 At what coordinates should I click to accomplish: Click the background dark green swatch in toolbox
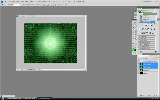[135, 50]
